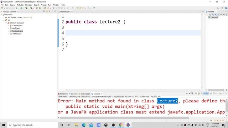228x128 pixels.
Task: Open the Navigate menu
Action: click(29, 5)
